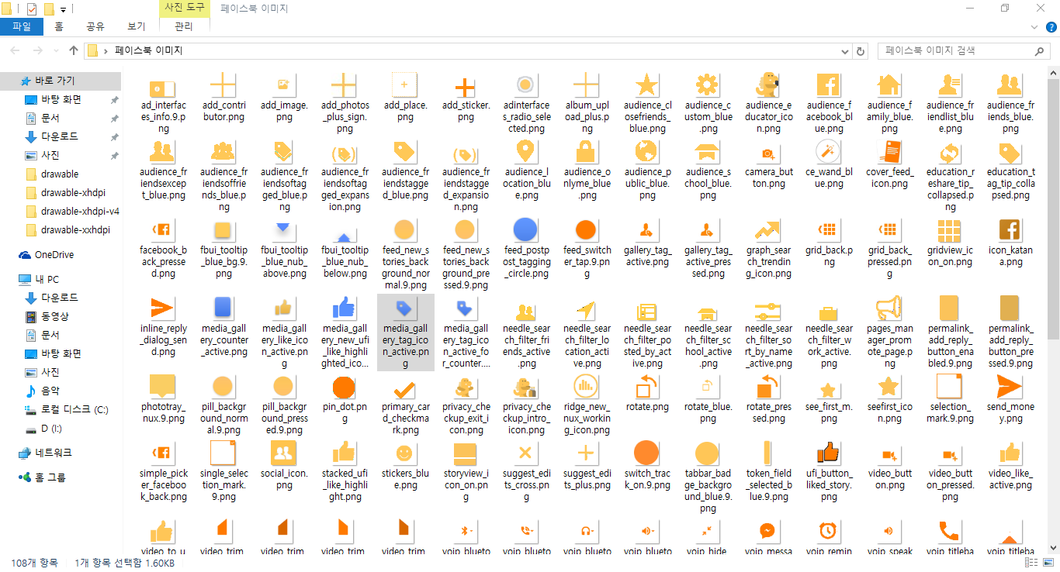
Task: Select the audience_onlyme_blue.png lock icon
Action: (x=586, y=152)
